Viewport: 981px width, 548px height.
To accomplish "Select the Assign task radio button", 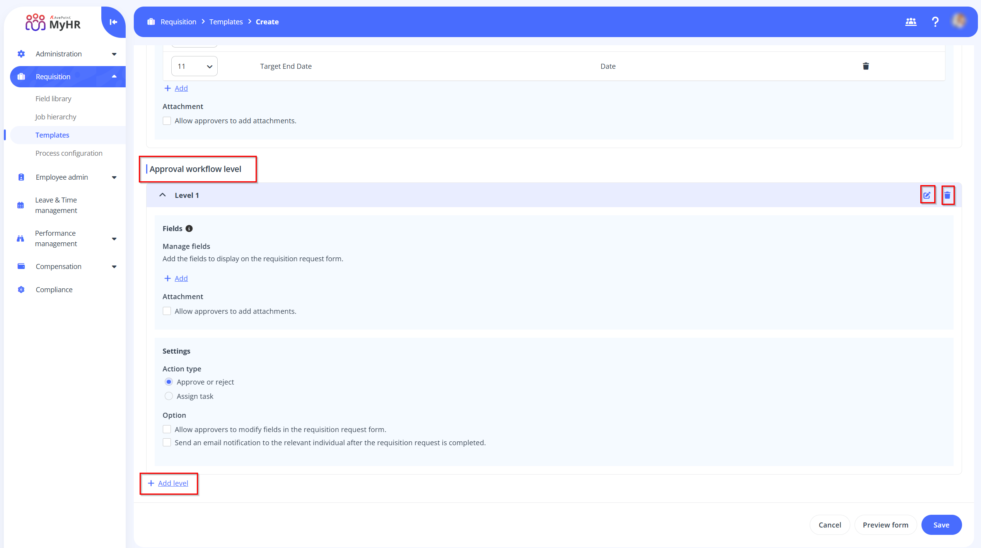I will pos(169,396).
